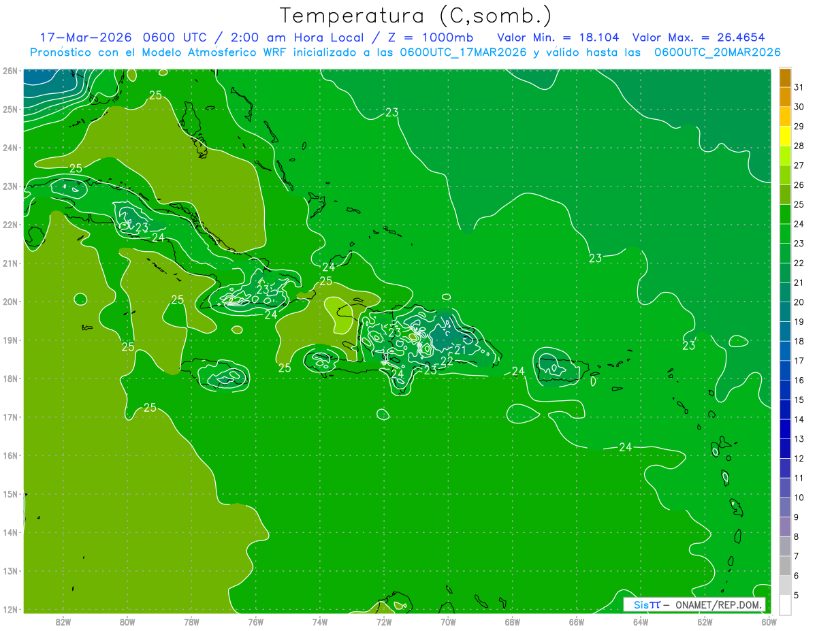This screenshot has width=817, height=631.
Task: Select the 'Valor Min. = 18.104' value
Action: pos(558,37)
